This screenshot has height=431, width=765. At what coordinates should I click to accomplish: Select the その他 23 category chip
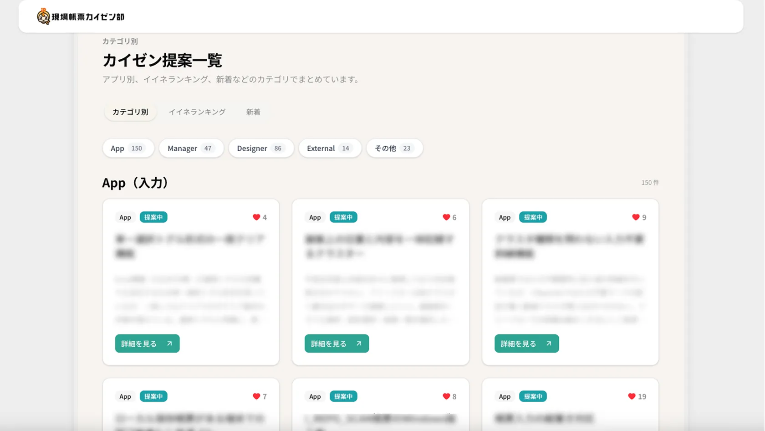click(394, 148)
